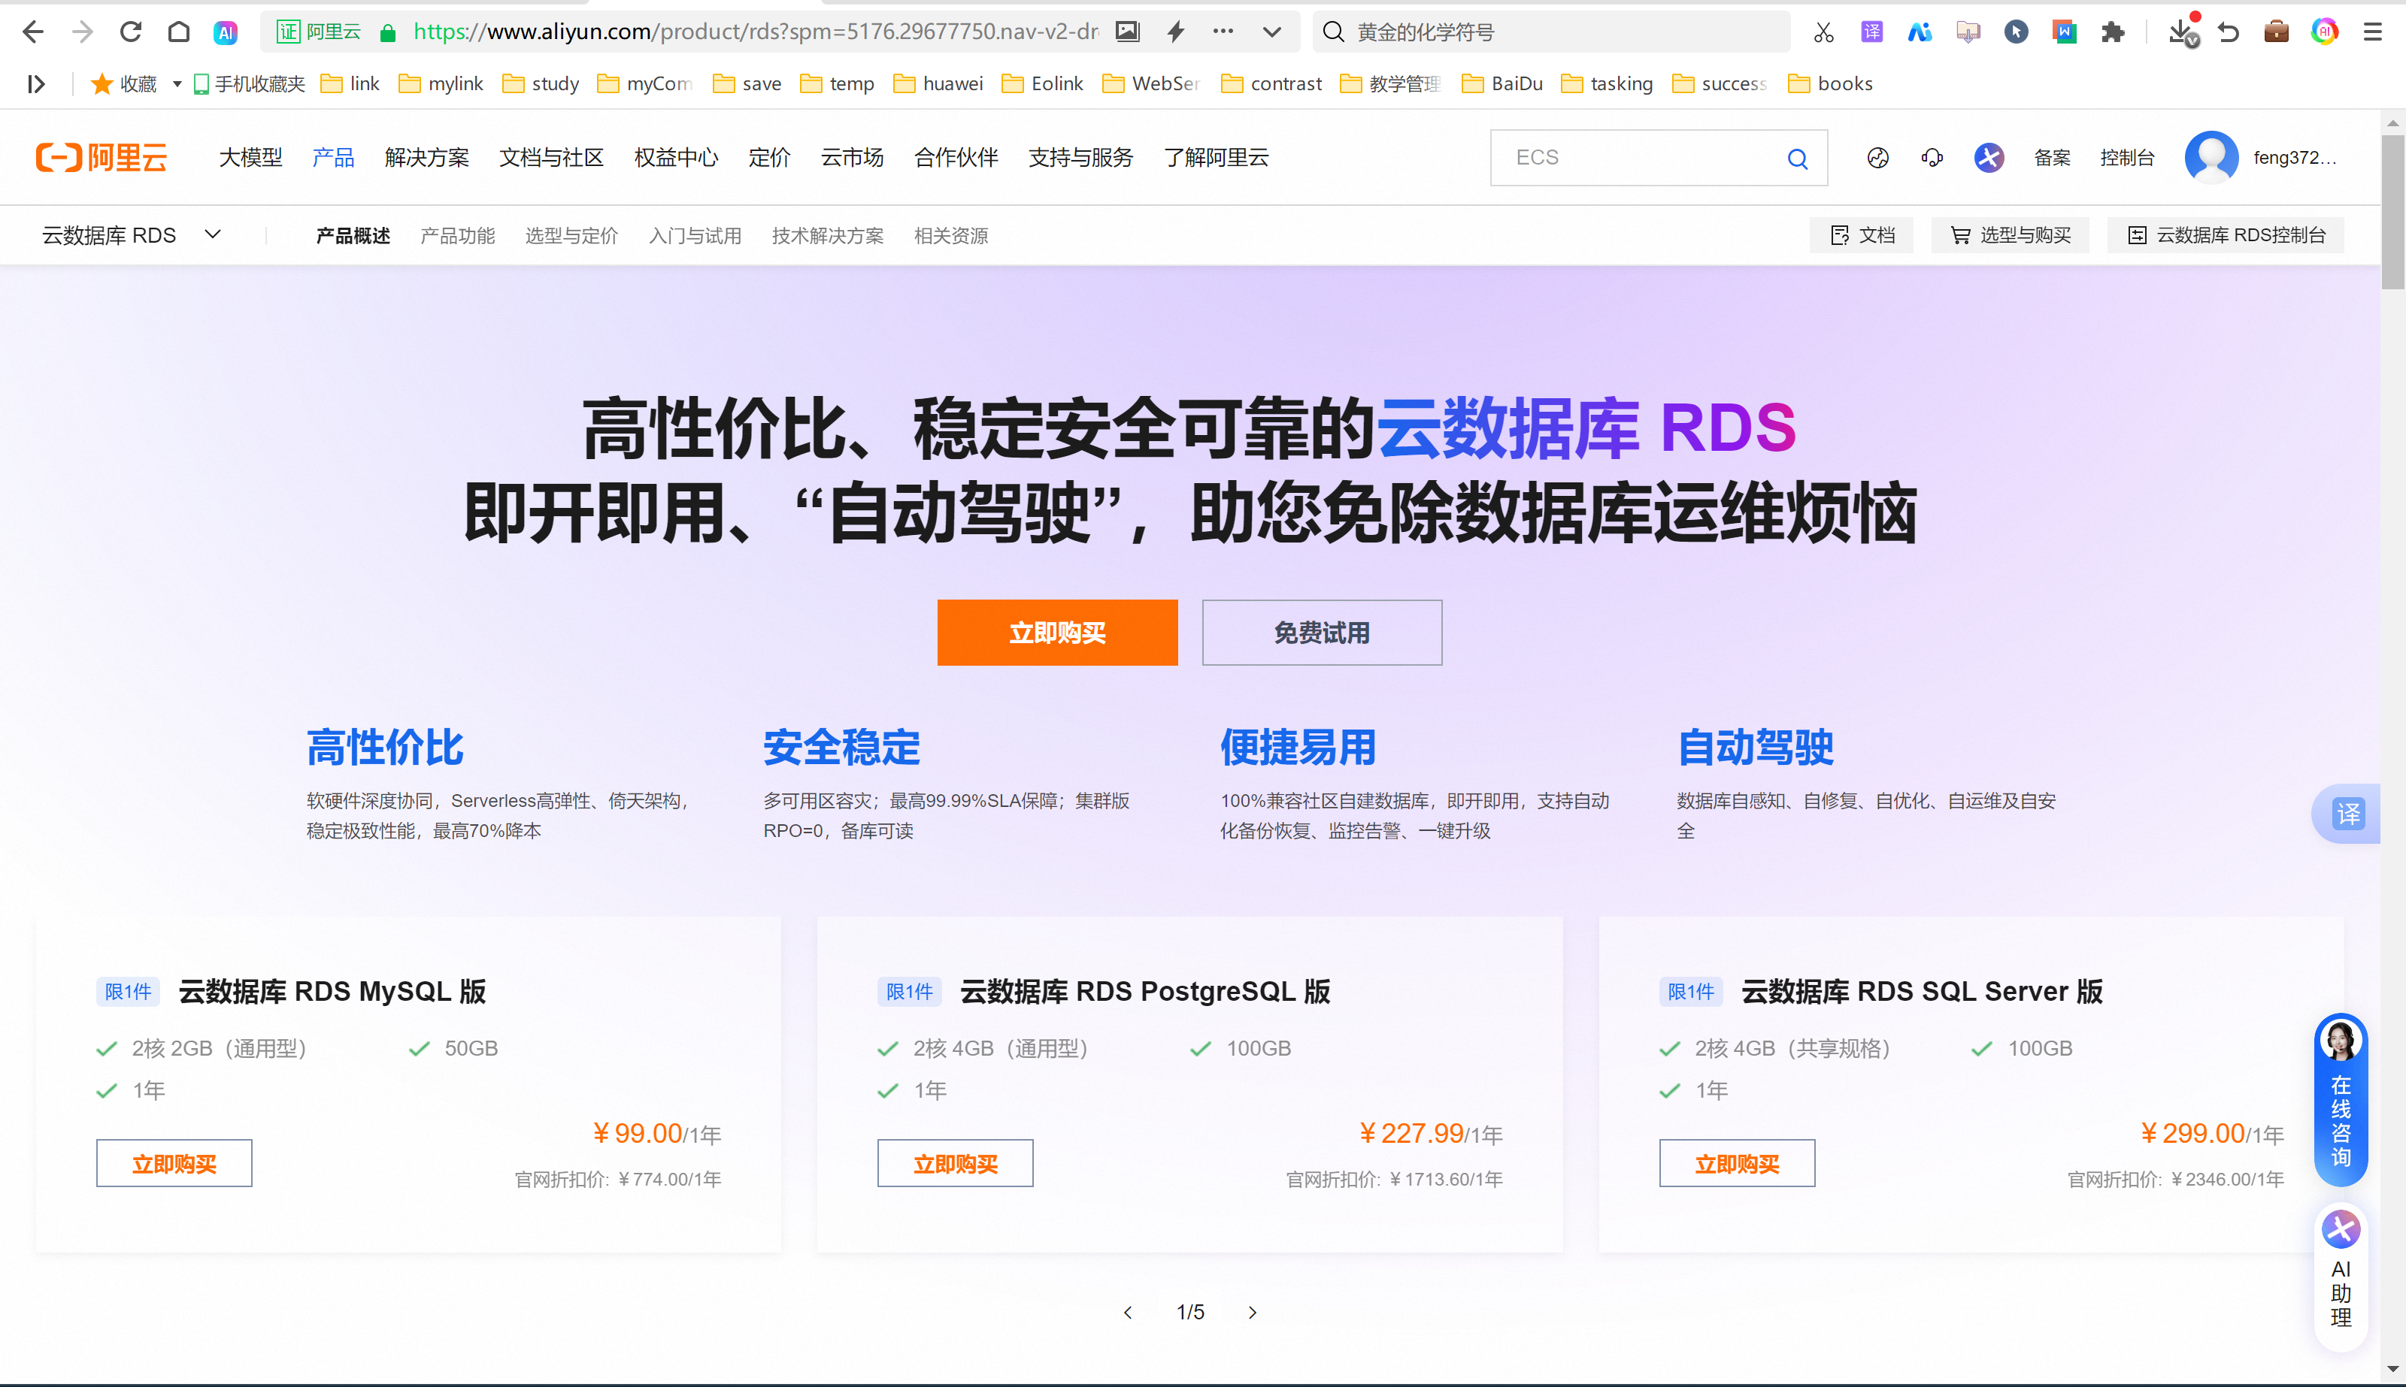The width and height of the screenshot is (2406, 1387).
Task: Click the round gauge icon in the site header
Action: pyautogui.click(x=1878, y=158)
